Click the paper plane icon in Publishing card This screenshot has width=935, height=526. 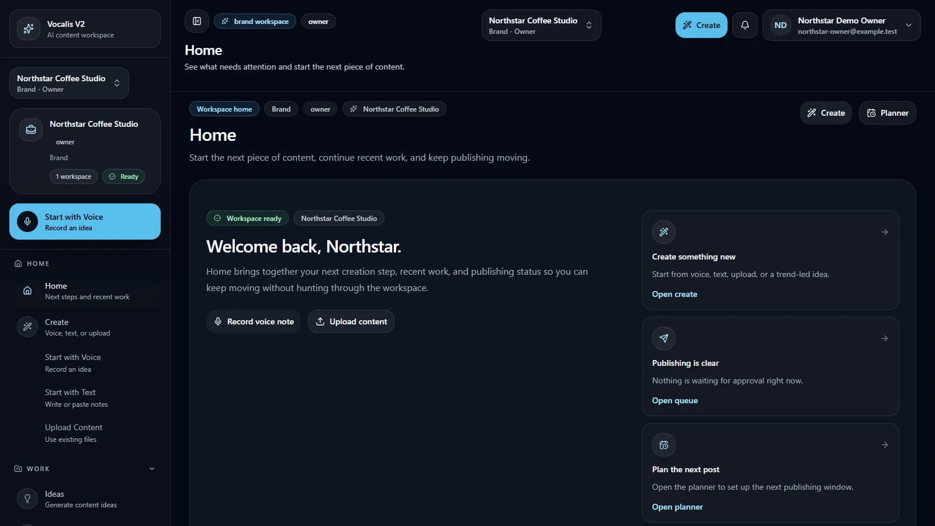[x=664, y=338]
